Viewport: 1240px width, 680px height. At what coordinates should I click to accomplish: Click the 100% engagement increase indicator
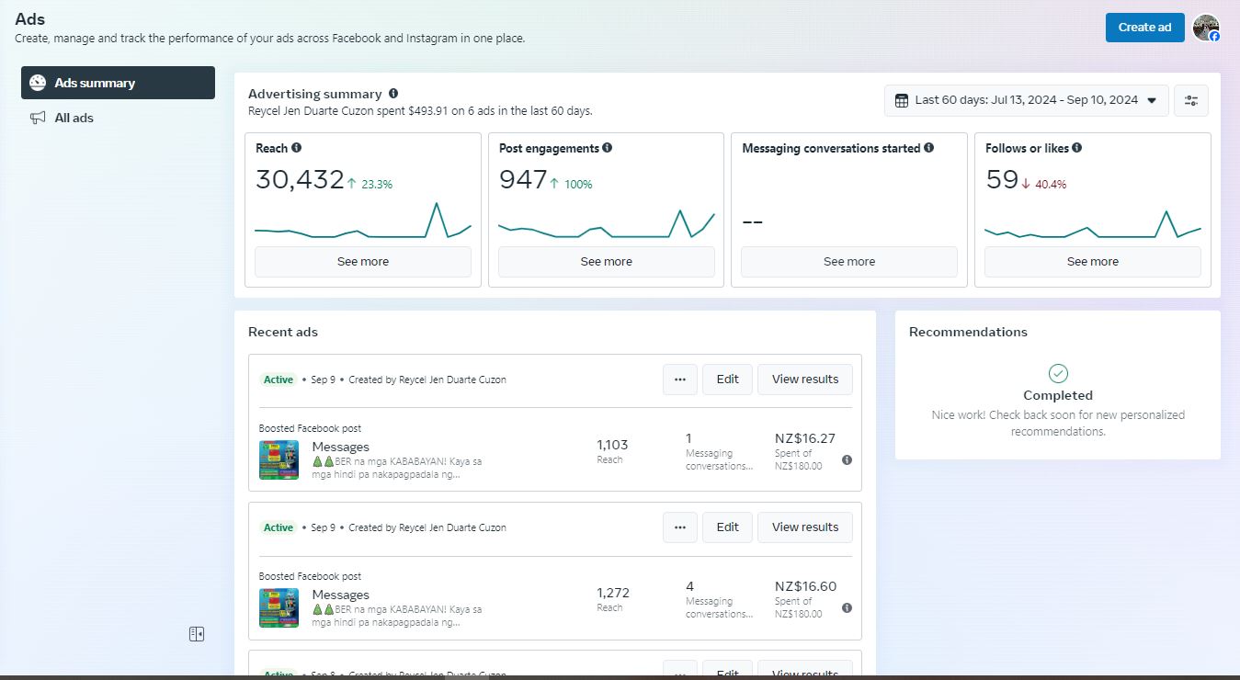point(571,184)
